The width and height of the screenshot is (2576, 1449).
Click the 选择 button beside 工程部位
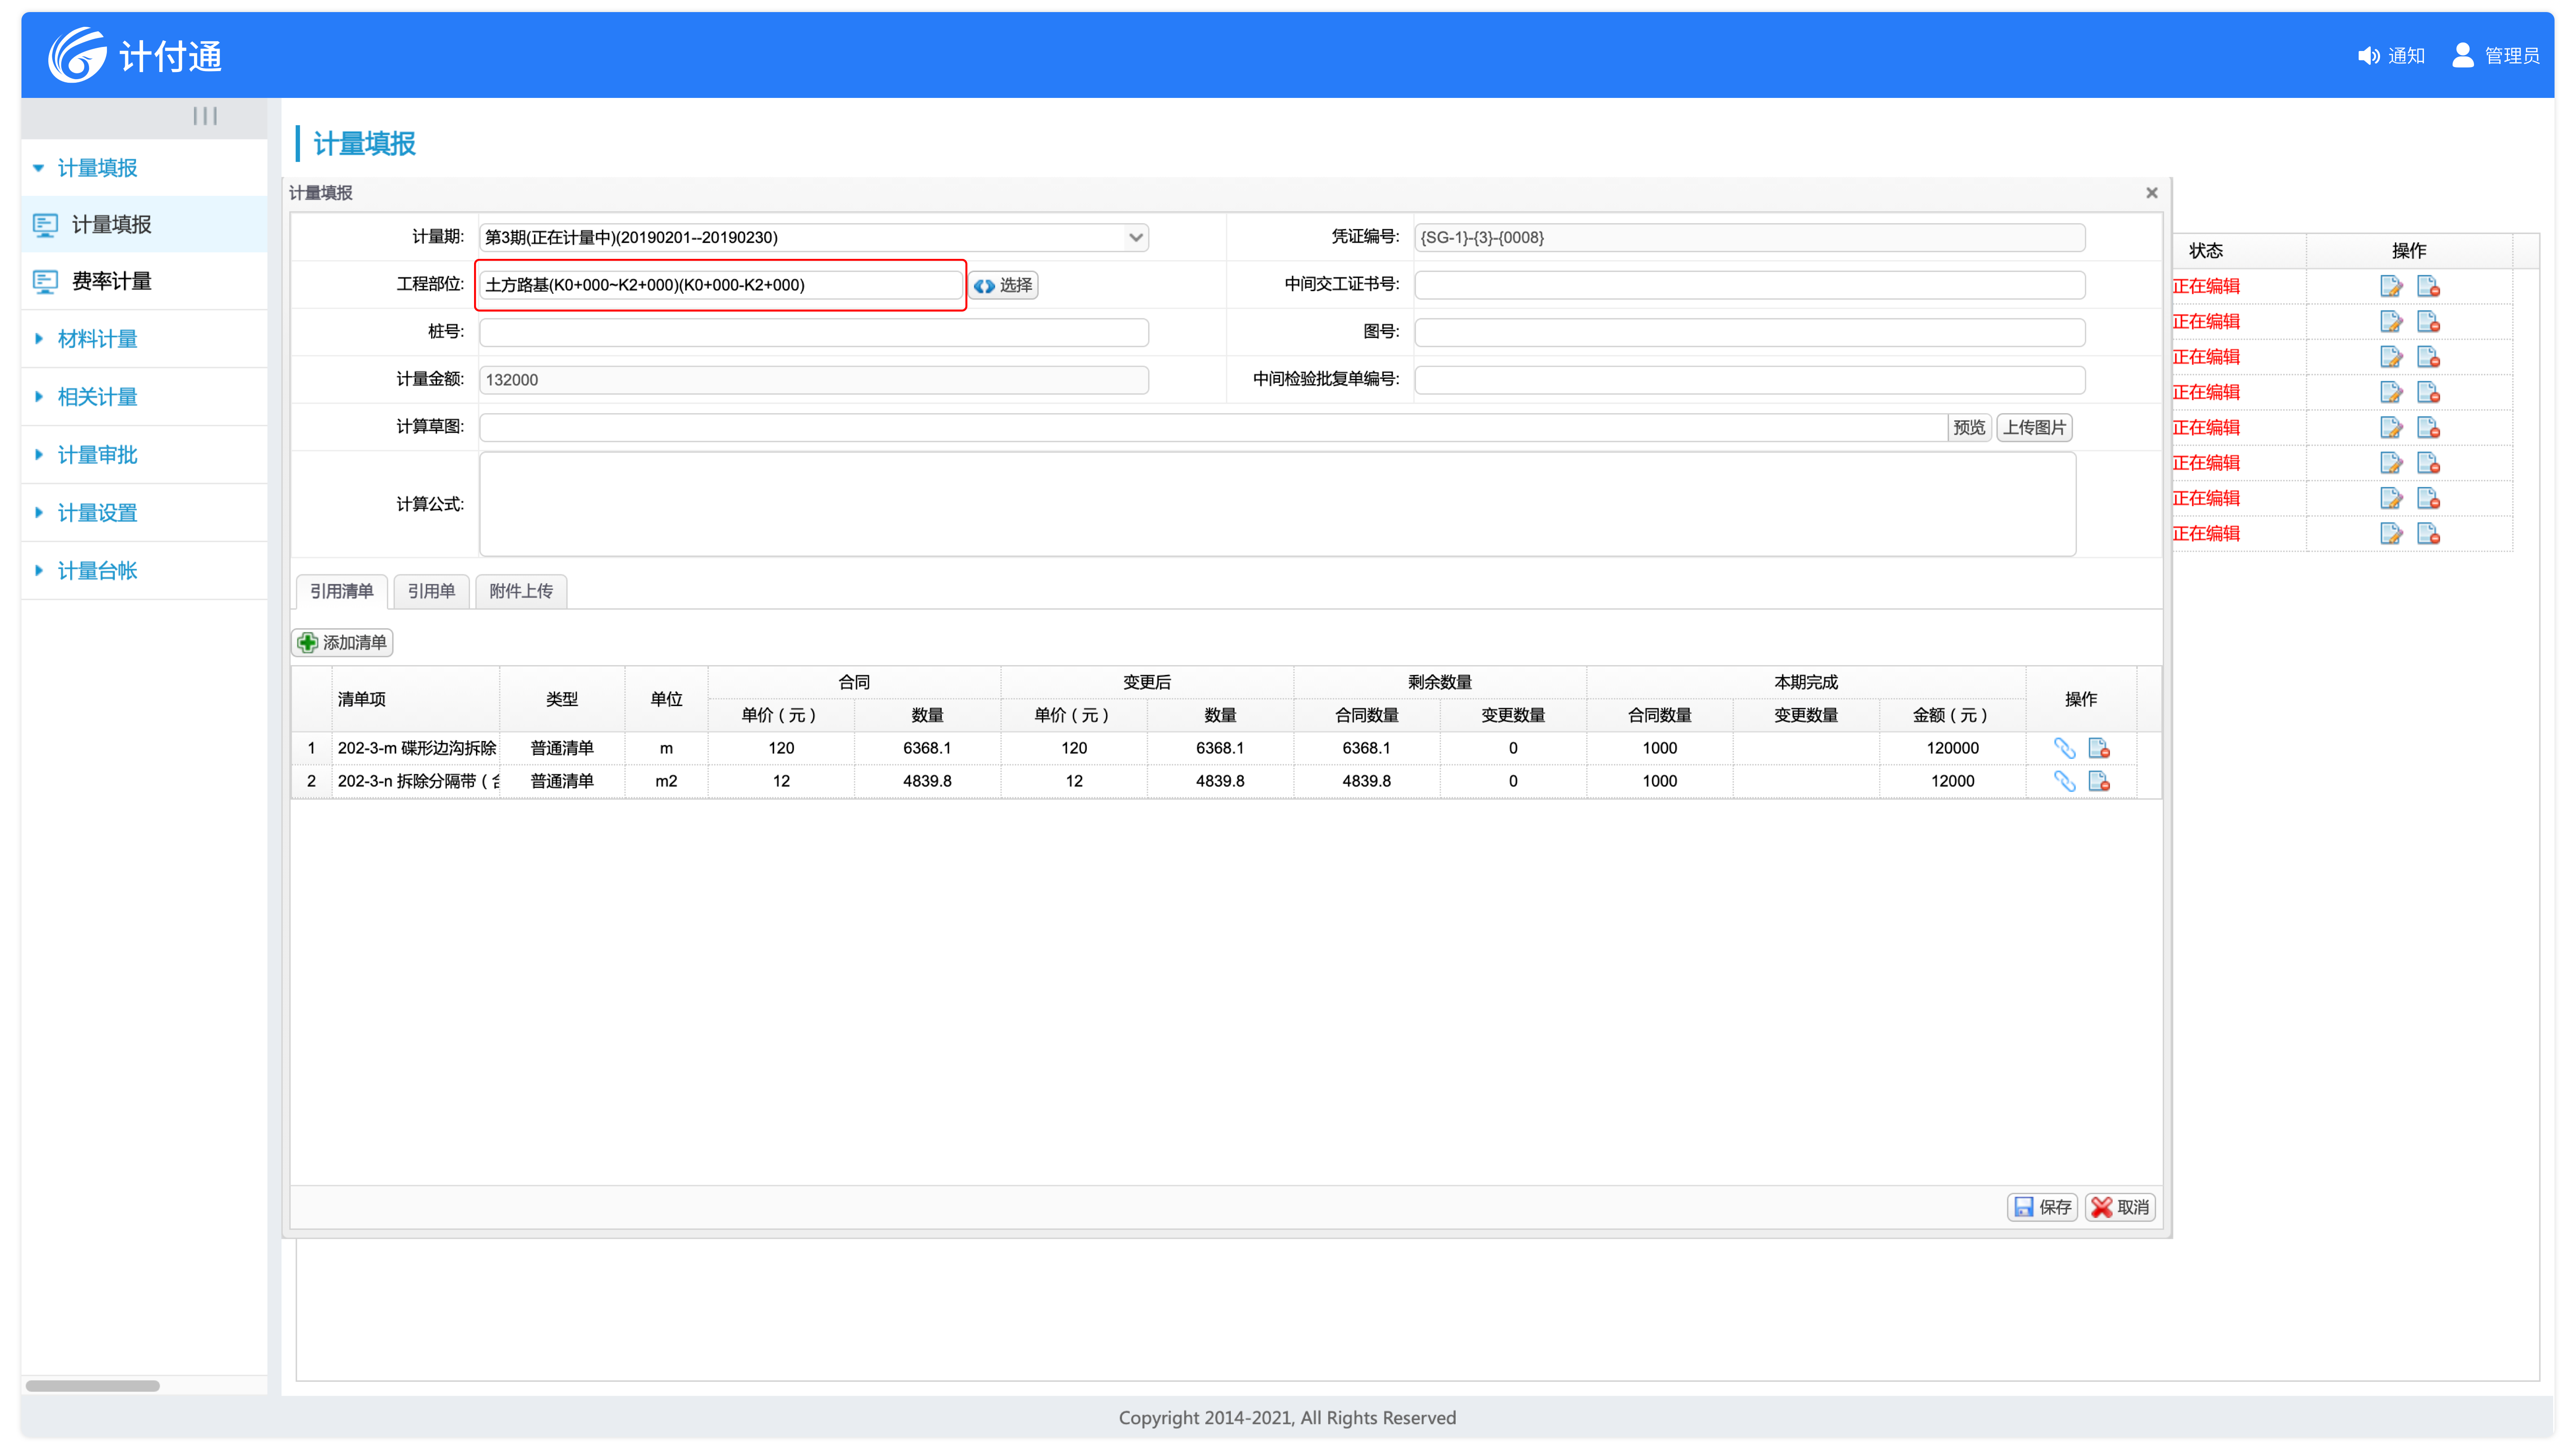[x=1004, y=285]
